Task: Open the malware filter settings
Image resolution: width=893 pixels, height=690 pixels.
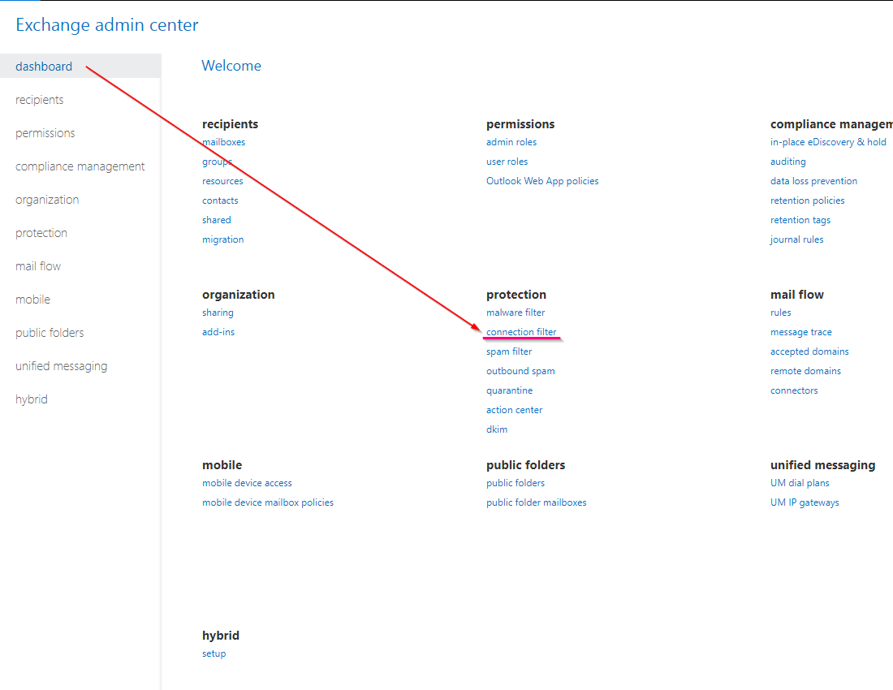Action: point(516,312)
